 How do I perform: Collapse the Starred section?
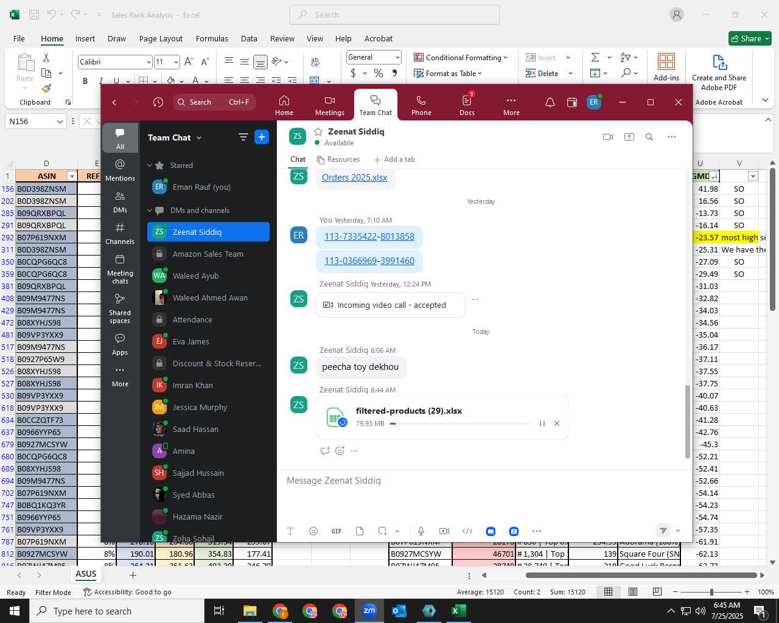pyautogui.click(x=150, y=165)
